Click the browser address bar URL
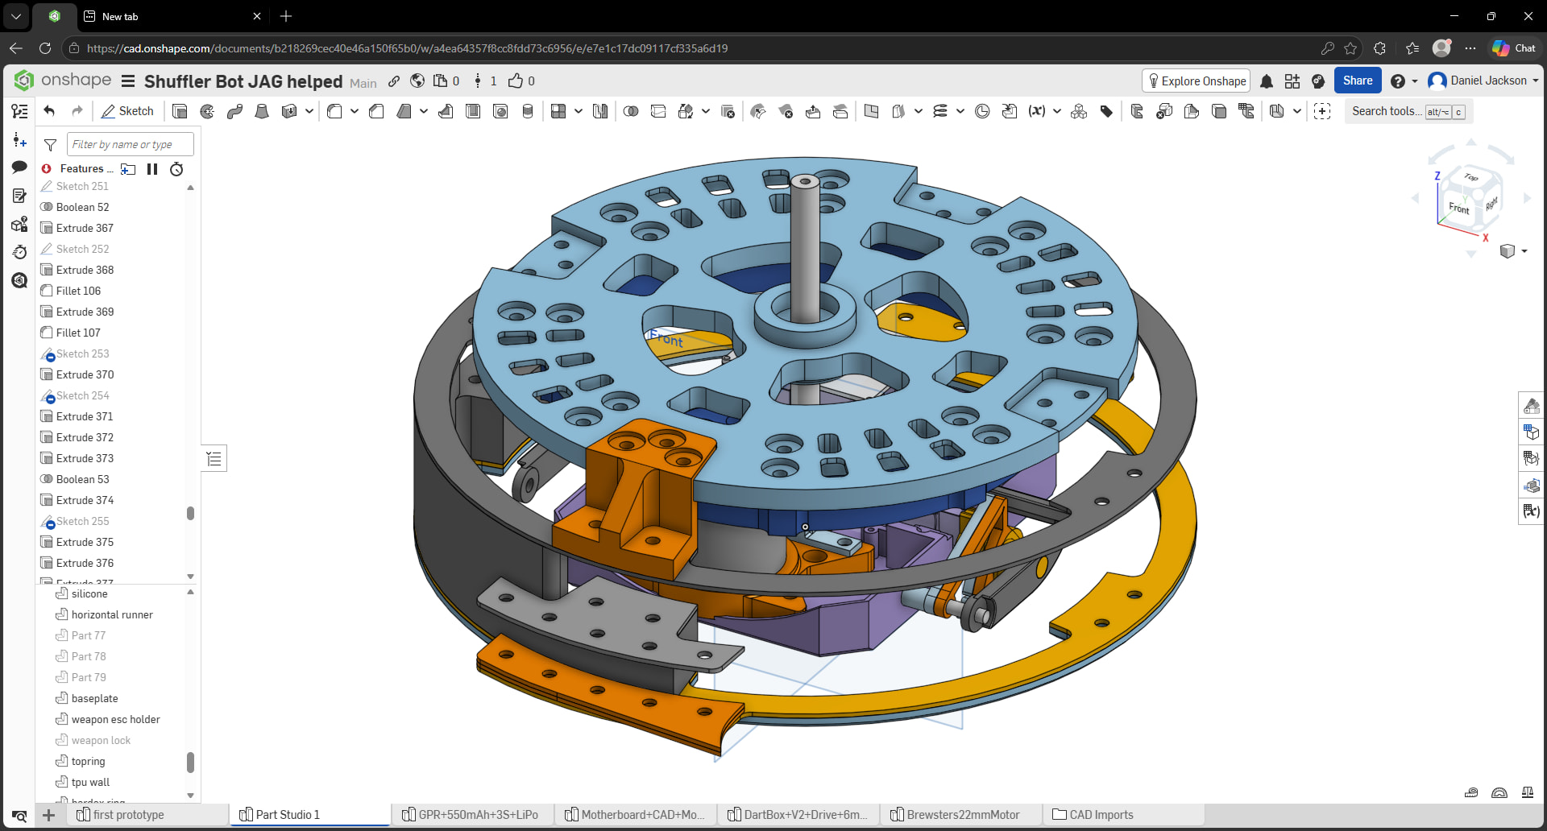This screenshot has width=1547, height=831. point(408,48)
